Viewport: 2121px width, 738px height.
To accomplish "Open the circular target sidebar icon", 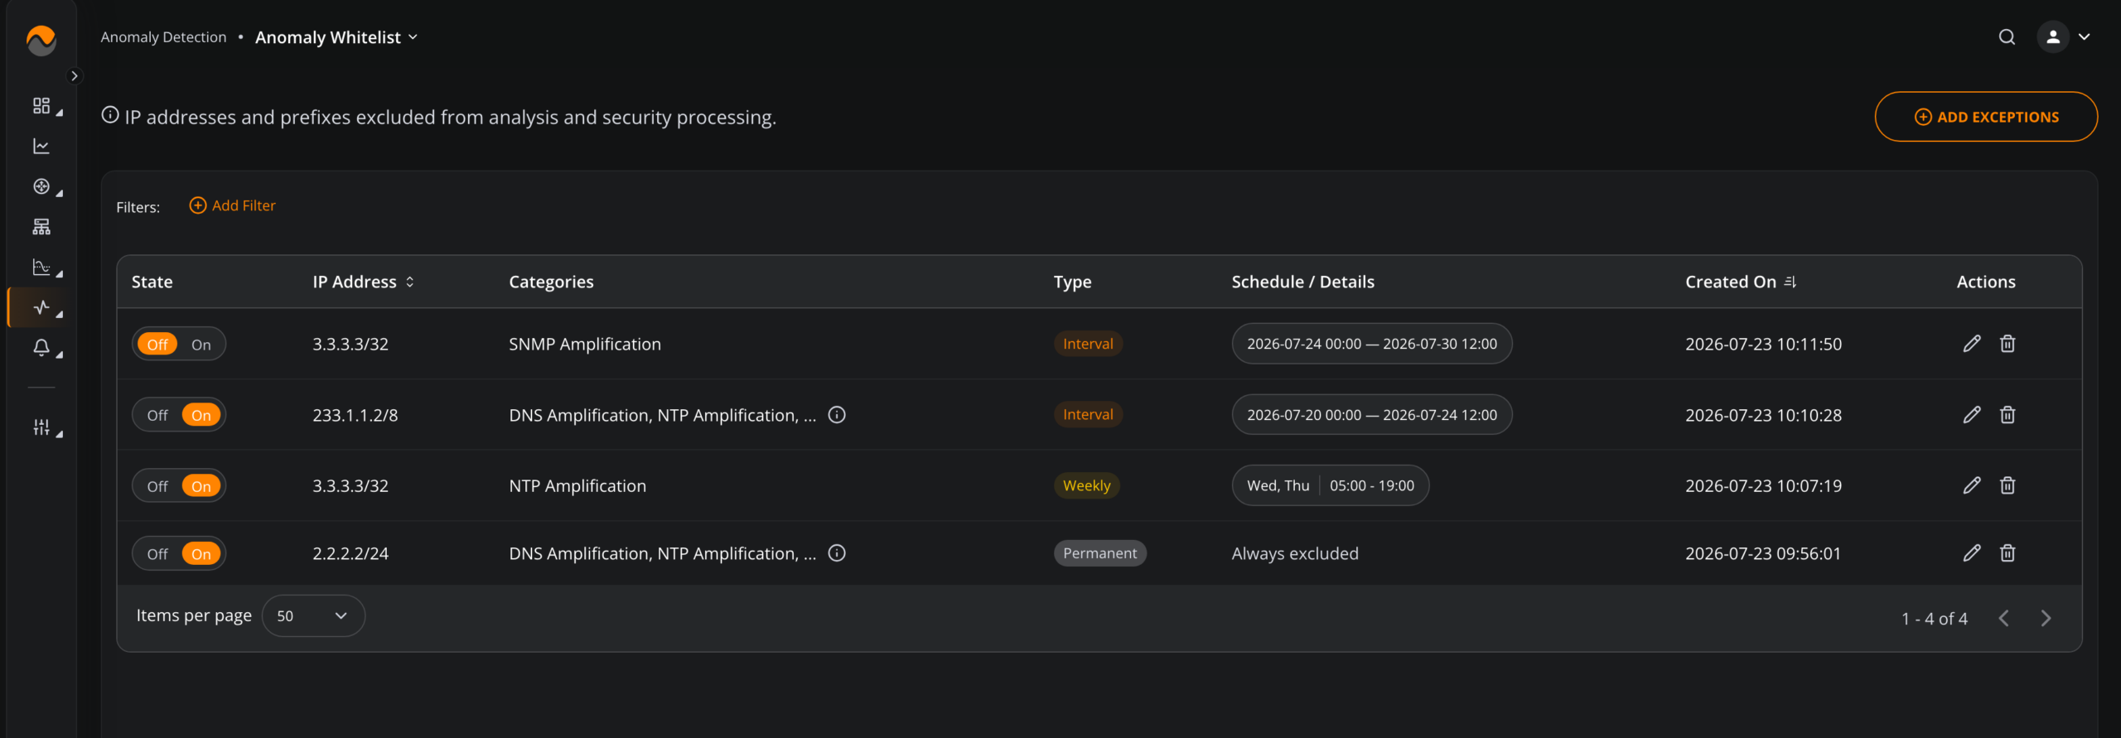I will click(41, 187).
